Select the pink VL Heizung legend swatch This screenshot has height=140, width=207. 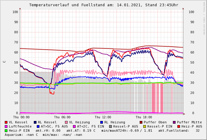66,122
